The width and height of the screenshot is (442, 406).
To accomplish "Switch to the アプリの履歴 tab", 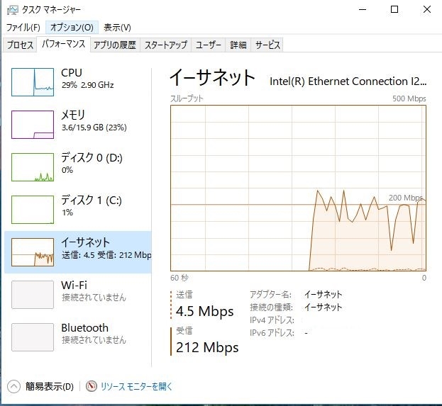I will 114,45.
